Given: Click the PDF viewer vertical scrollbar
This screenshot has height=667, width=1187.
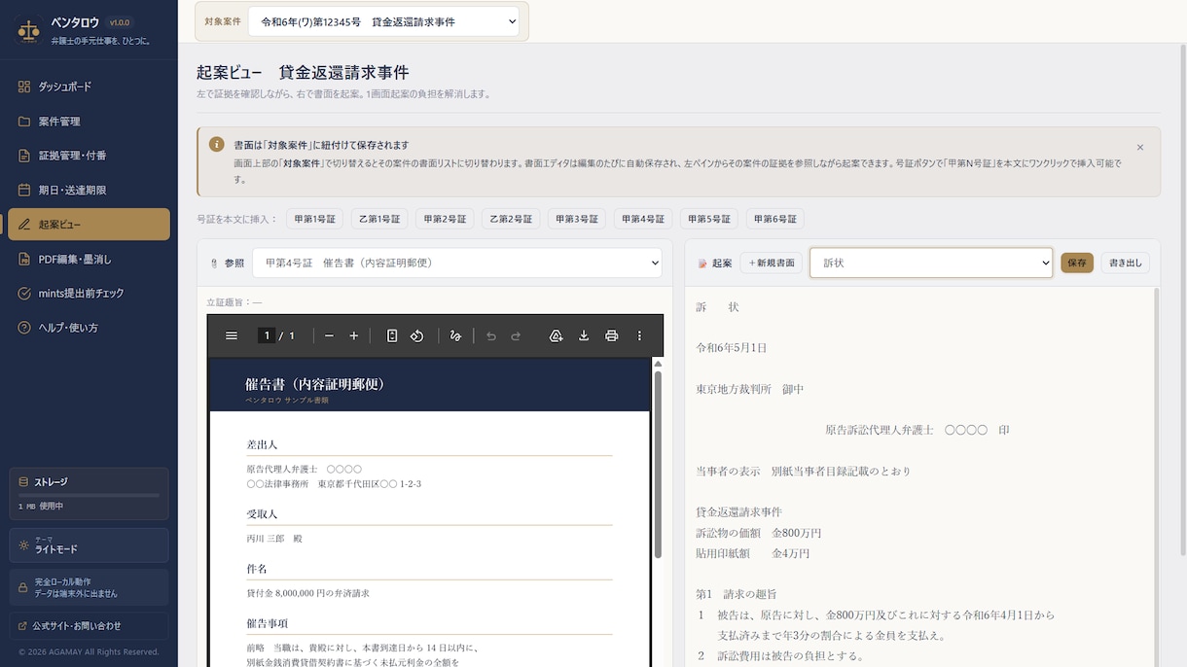Looking at the screenshot, I should (658, 464).
